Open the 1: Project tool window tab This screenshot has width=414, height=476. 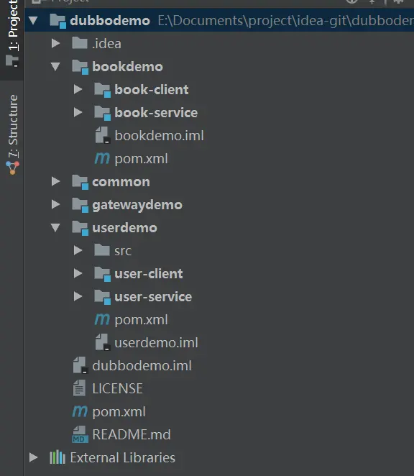pyautogui.click(x=12, y=33)
